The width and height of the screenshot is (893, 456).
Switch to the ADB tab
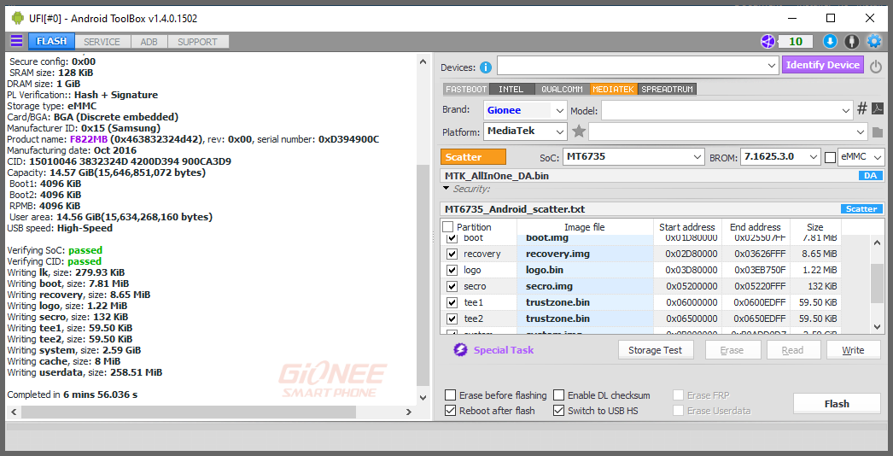coord(149,42)
